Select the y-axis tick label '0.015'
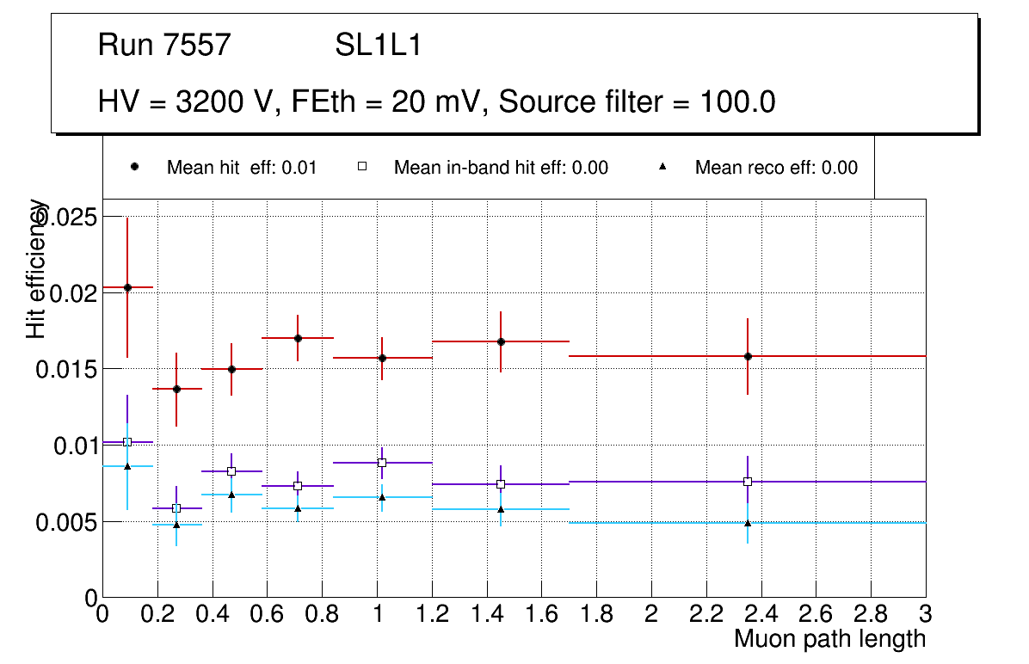The image size is (1029, 664). click(66, 369)
